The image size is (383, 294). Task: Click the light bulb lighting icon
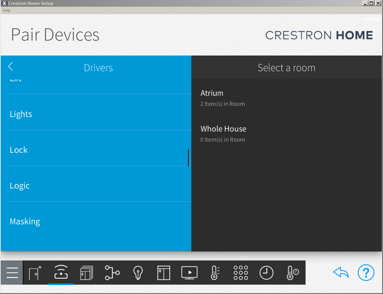coord(138,272)
